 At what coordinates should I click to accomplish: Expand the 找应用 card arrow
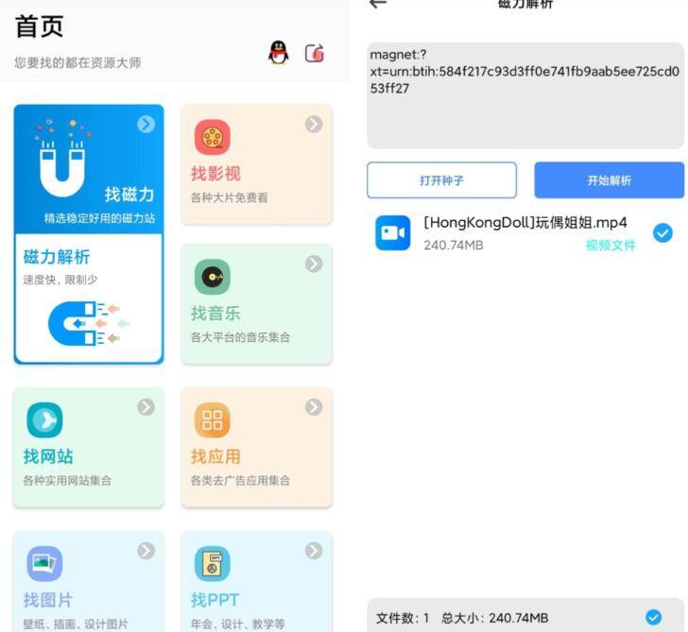tap(314, 407)
